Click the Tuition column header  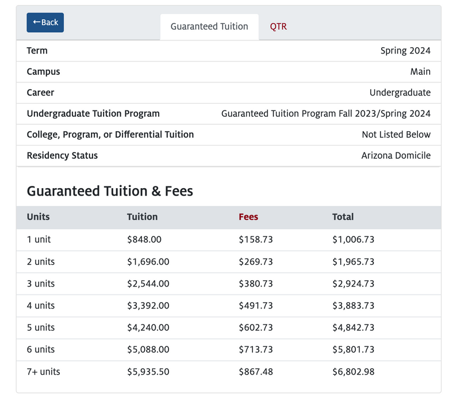coord(142,217)
